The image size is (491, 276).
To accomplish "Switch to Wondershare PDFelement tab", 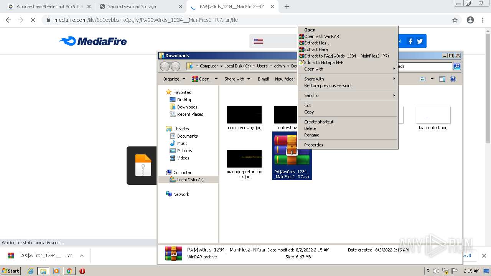I will tap(49, 7).
